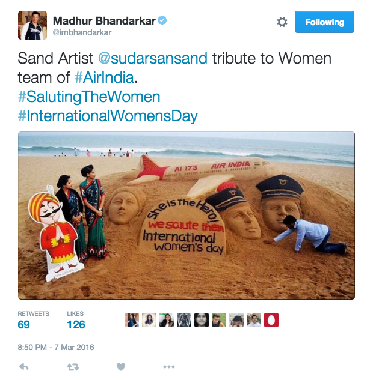The height and width of the screenshot is (380, 370).
Task: Toggle the Following button
Action: coord(324,22)
